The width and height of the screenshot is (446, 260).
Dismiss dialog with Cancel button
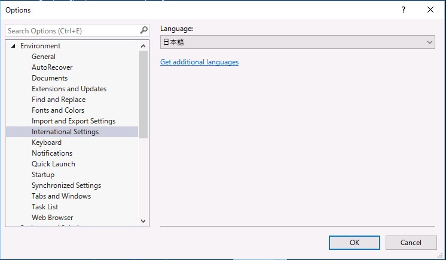411,242
